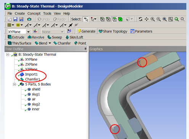
Task: Open the Create menu
Action: 20,13
